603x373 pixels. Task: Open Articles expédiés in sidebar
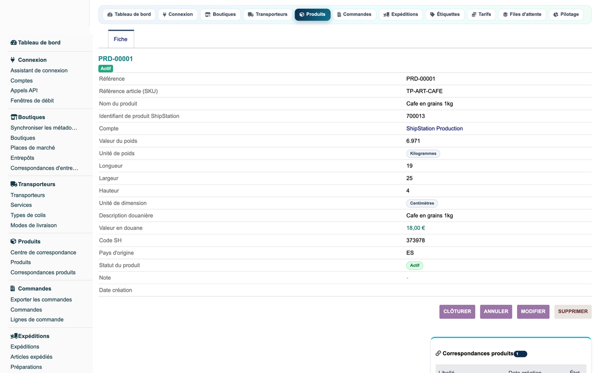coord(32,357)
